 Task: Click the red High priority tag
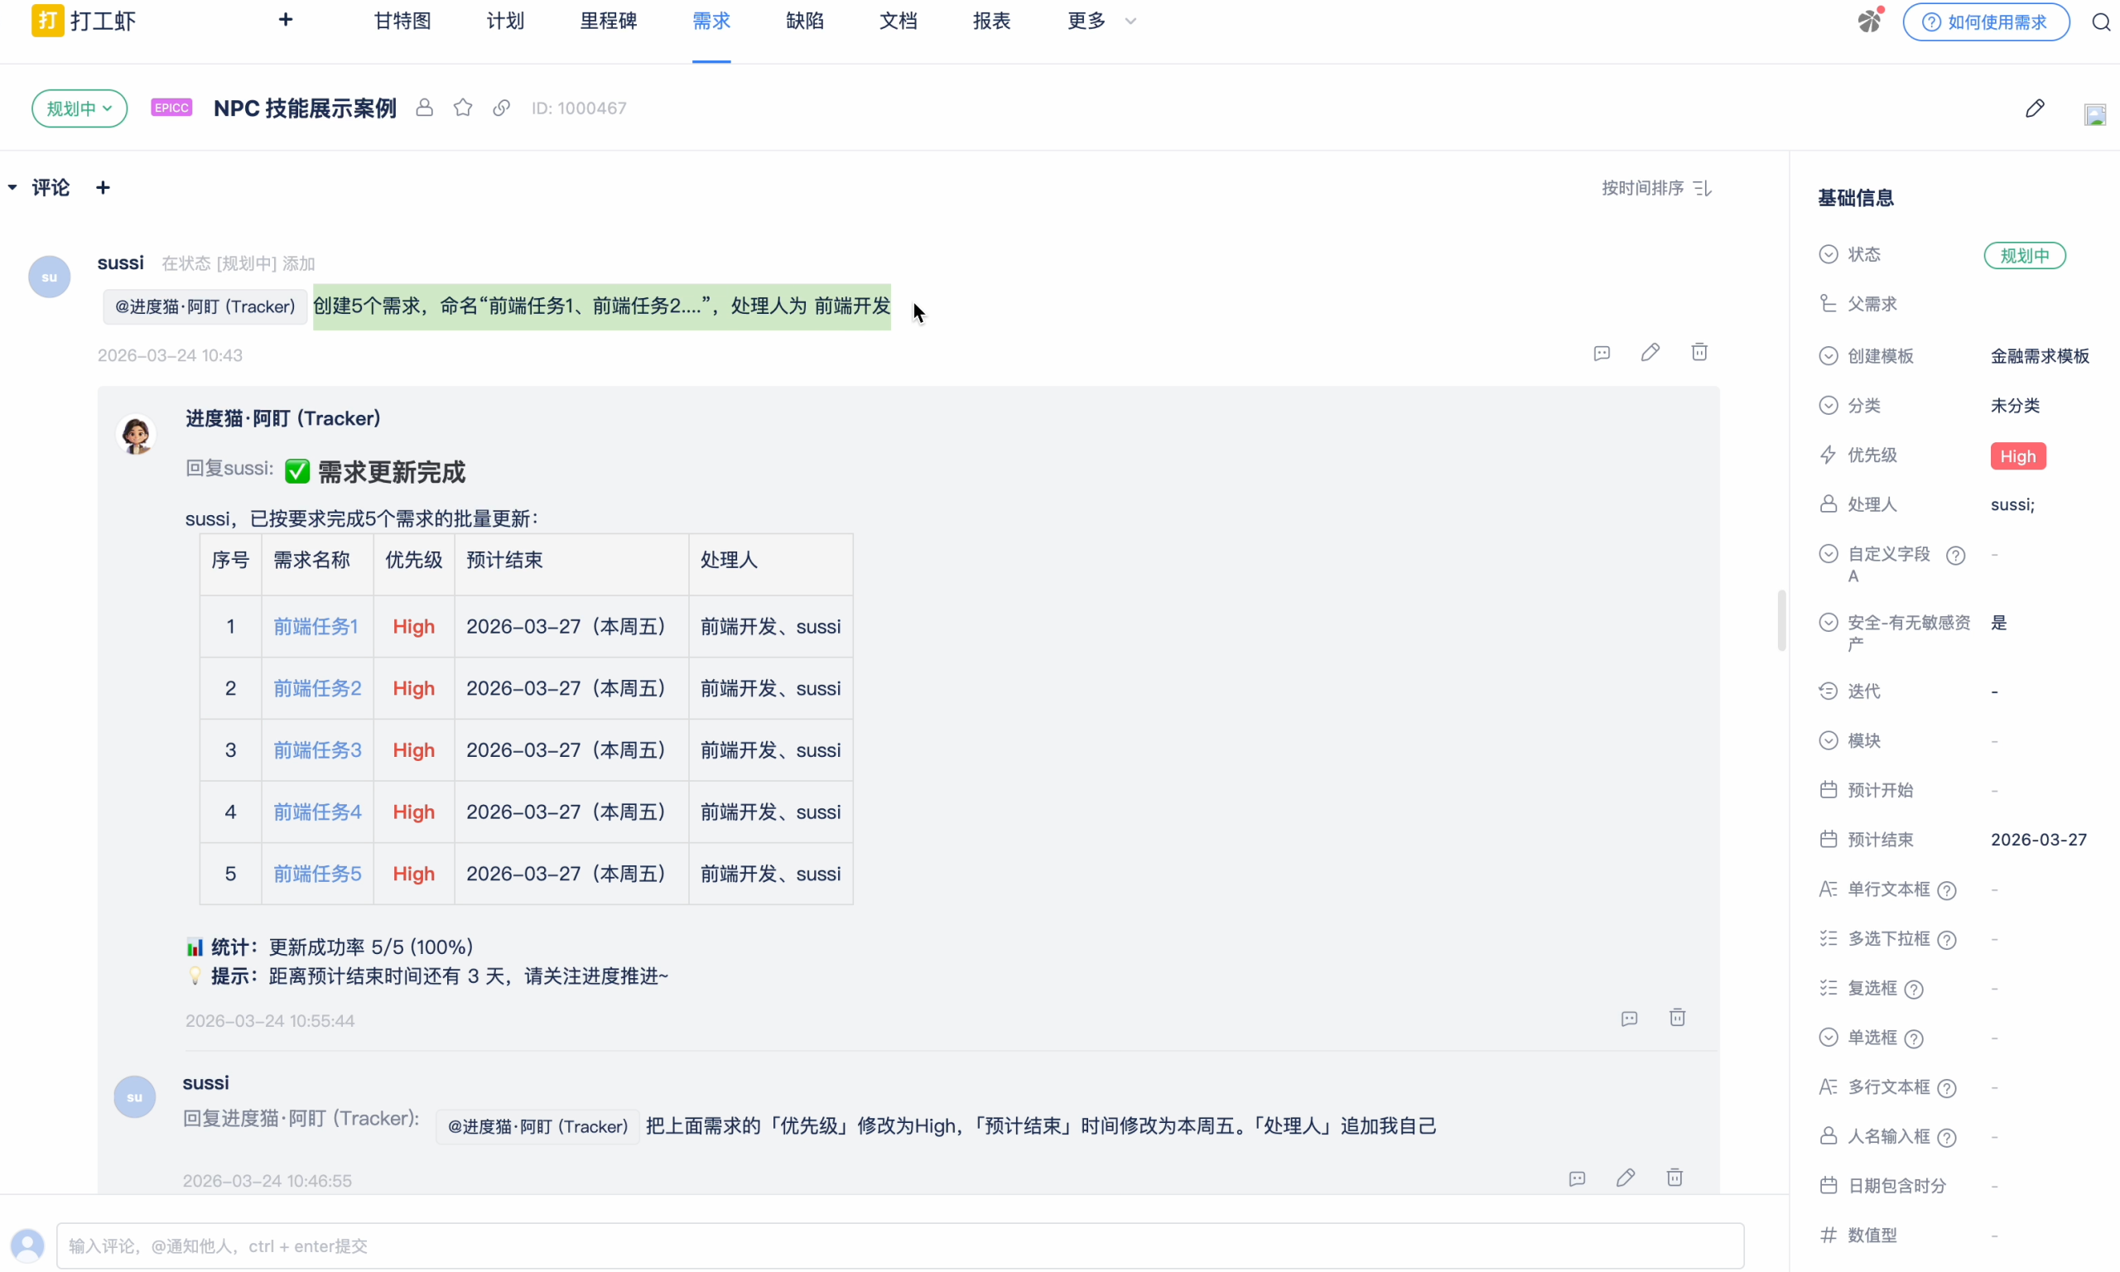[x=2017, y=456]
